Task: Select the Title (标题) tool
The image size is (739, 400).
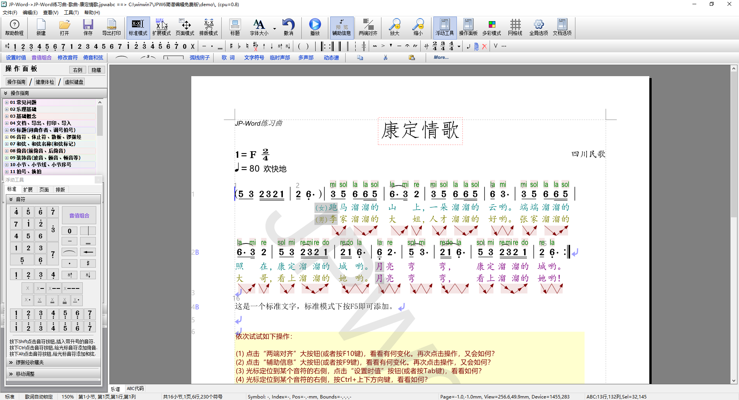Action: pyautogui.click(x=234, y=27)
